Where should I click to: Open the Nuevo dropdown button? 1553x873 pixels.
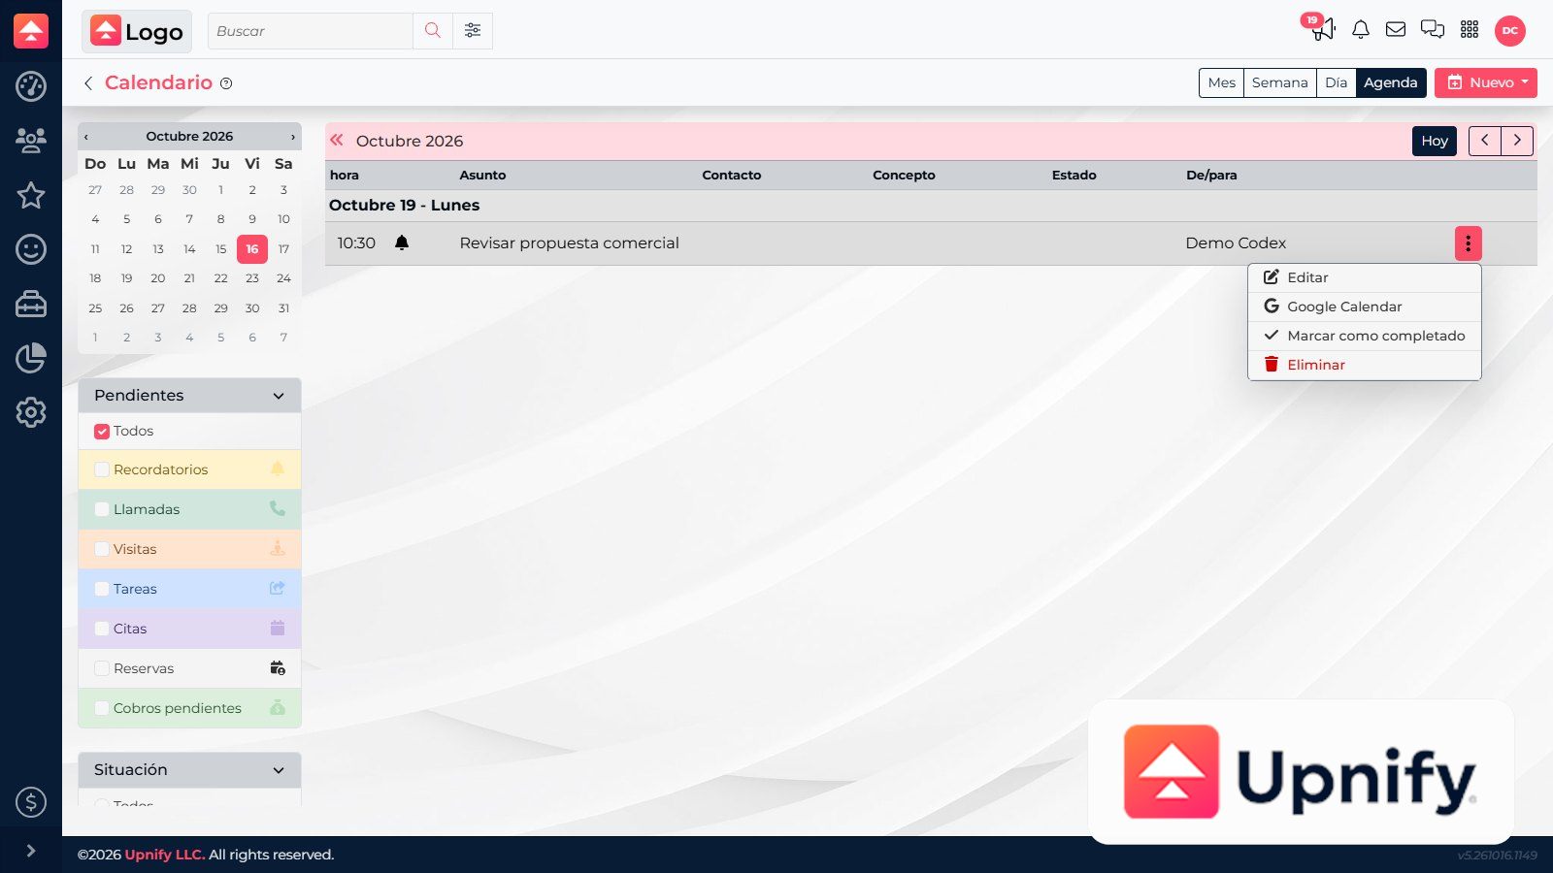coord(1486,83)
